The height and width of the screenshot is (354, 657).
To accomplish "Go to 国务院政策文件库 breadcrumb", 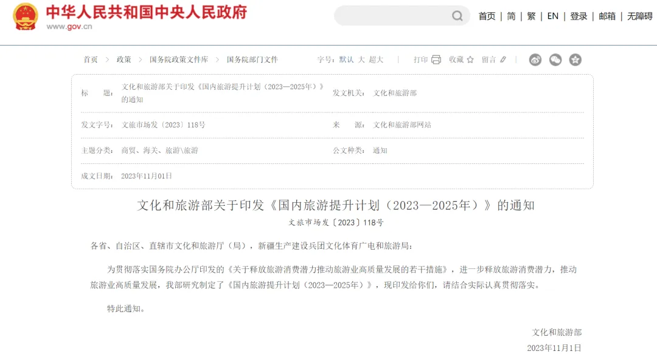I will coord(179,60).
